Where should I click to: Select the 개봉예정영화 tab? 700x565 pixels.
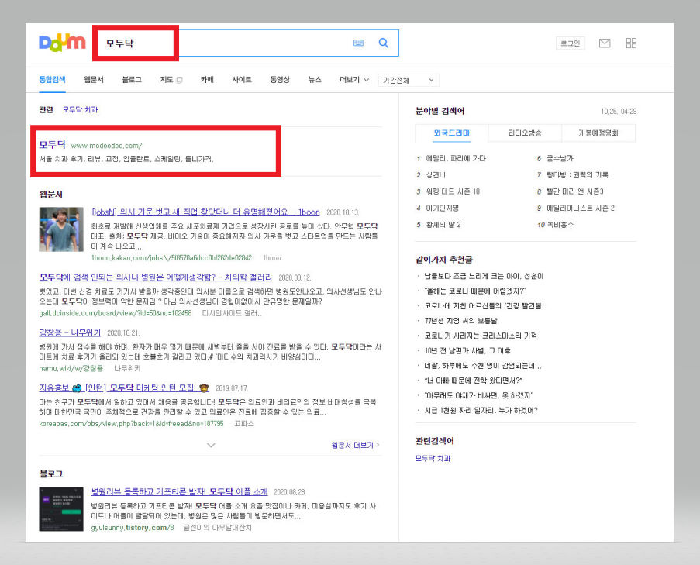[598, 133]
